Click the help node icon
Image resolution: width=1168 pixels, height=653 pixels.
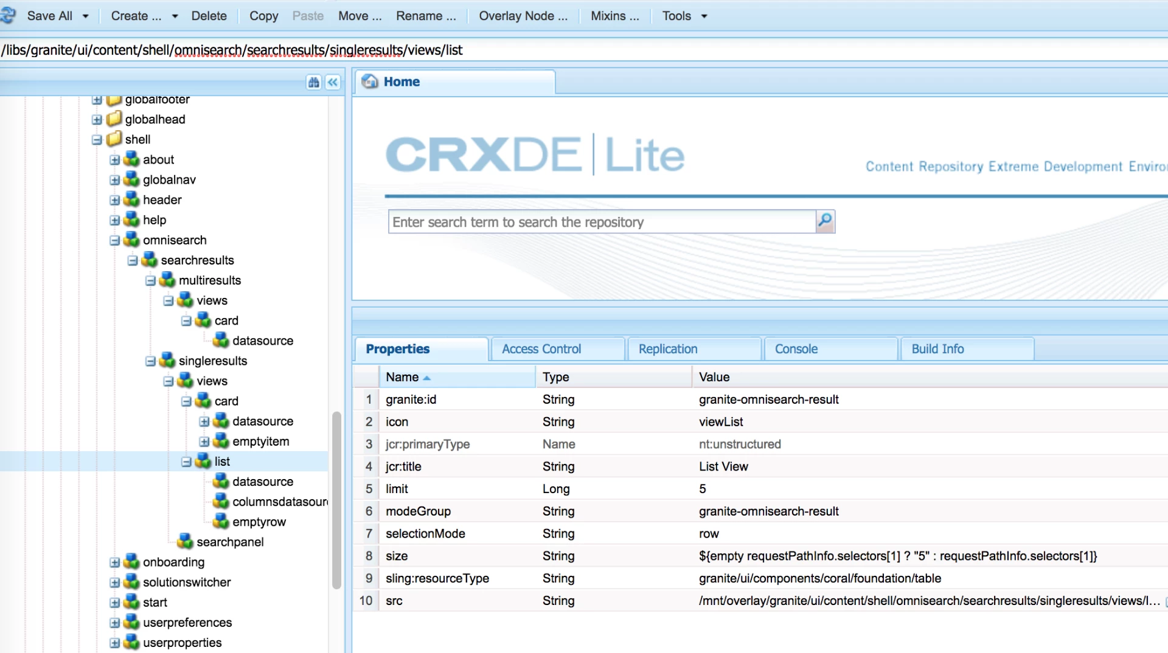[x=131, y=219]
